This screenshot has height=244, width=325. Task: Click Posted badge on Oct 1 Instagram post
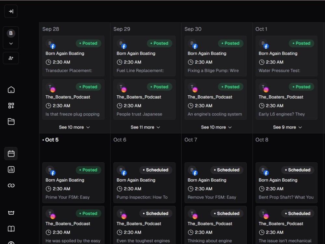302,87
